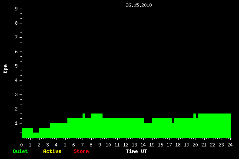Click hour label 7 on time axis
Screen dimensions: 239x159
pyautogui.click(x=82, y=145)
